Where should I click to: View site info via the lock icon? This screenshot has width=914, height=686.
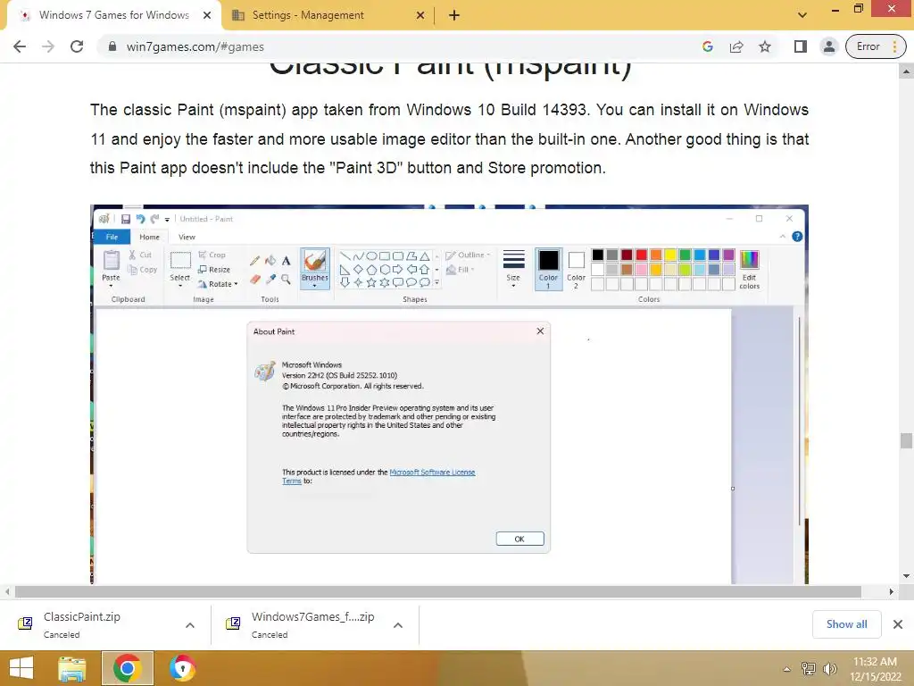(112, 46)
